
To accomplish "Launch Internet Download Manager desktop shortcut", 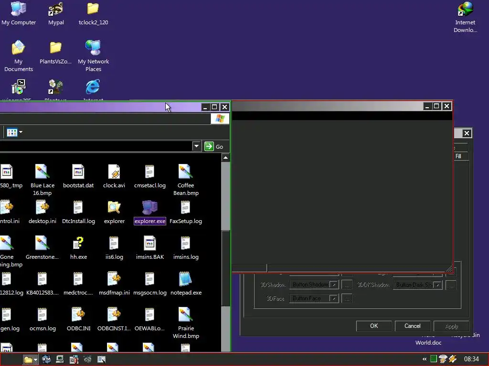I will [x=465, y=17].
